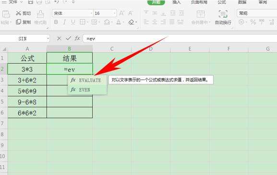This screenshot has height=175, width=277.
Task: Switch to the 数据 (Data) tab
Action: pyautogui.click(x=242, y=2)
